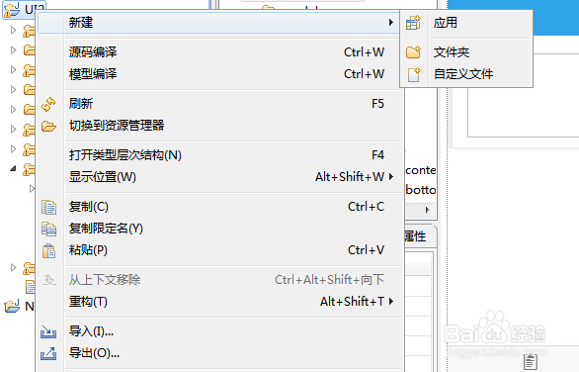The width and height of the screenshot is (579, 372).
Task: Choose 文件夹 in the 新建 submenu
Action: (466, 52)
